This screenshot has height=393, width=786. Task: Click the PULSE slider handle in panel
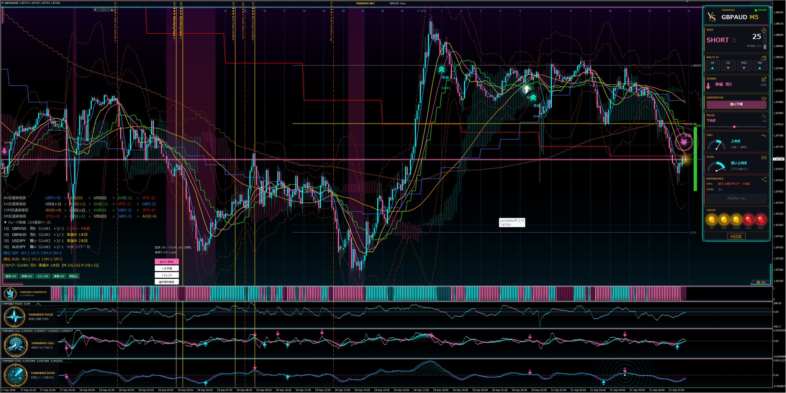pos(734,127)
